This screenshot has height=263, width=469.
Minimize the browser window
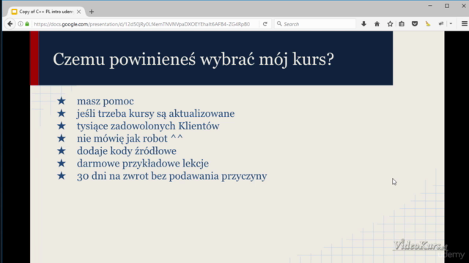[430, 6]
